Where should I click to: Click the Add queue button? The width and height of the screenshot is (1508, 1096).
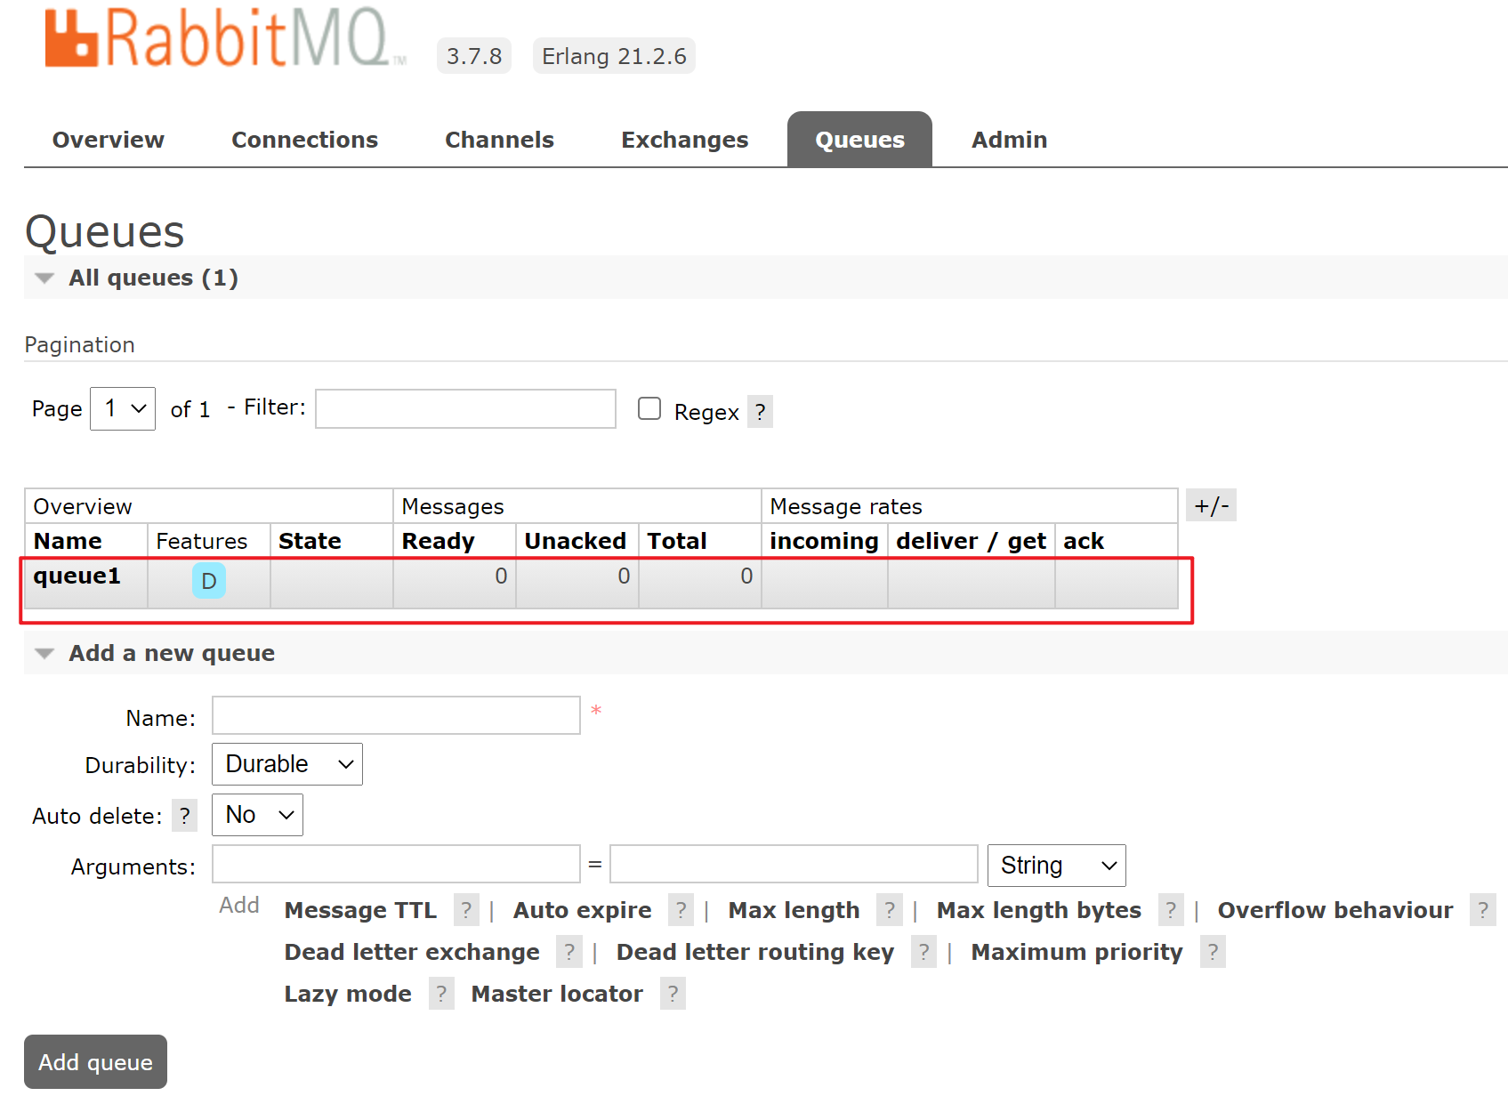pyautogui.click(x=95, y=1061)
